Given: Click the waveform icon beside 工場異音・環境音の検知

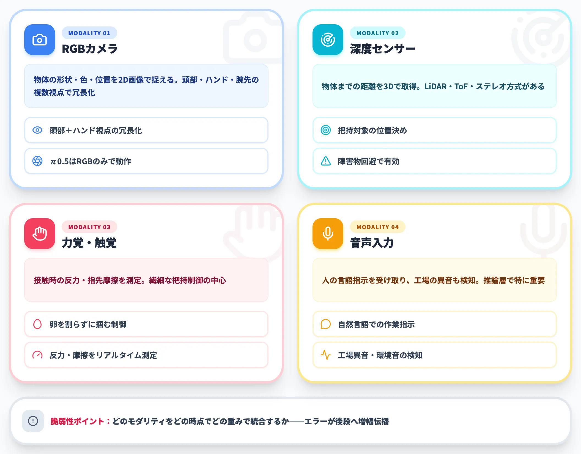Looking at the screenshot, I should 326,355.
